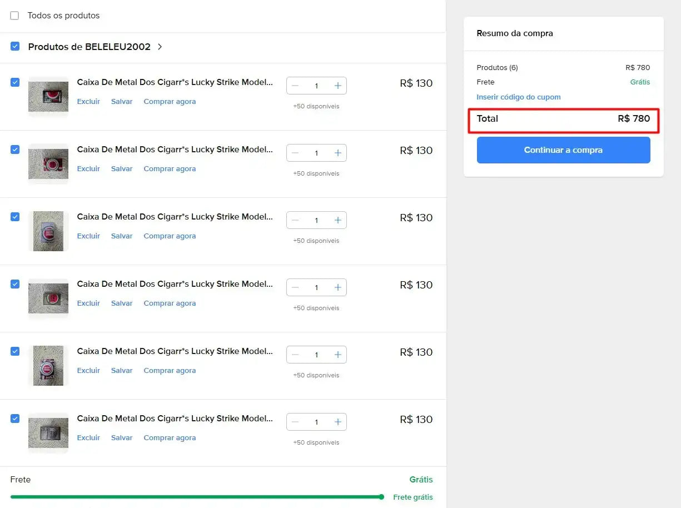Viewport: 681px width, 508px height.
Task: Decrease quantity of the second cart item
Action: tap(295, 153)
